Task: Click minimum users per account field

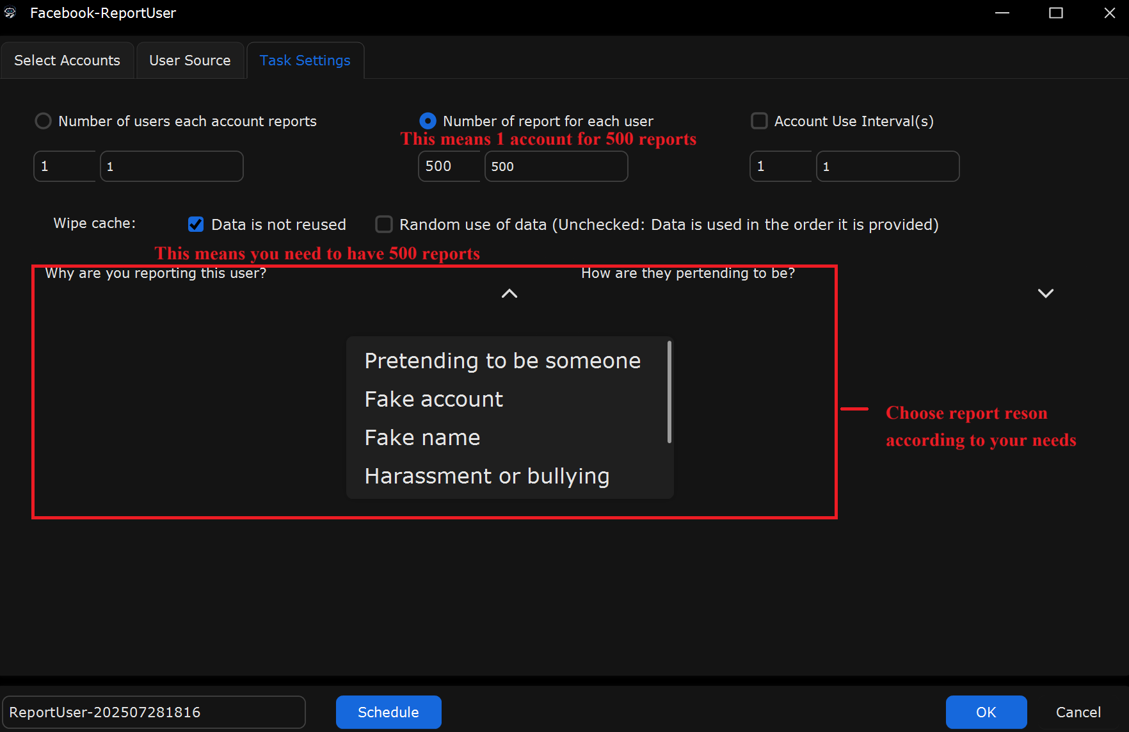Action: 65,167
